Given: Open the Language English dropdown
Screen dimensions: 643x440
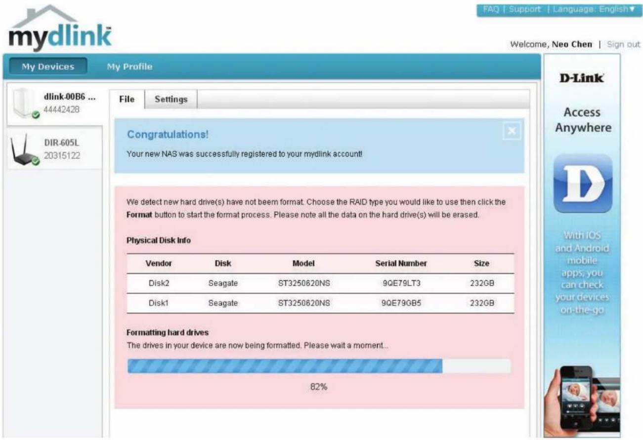Looking at the screenshot, I should (595, 9).
